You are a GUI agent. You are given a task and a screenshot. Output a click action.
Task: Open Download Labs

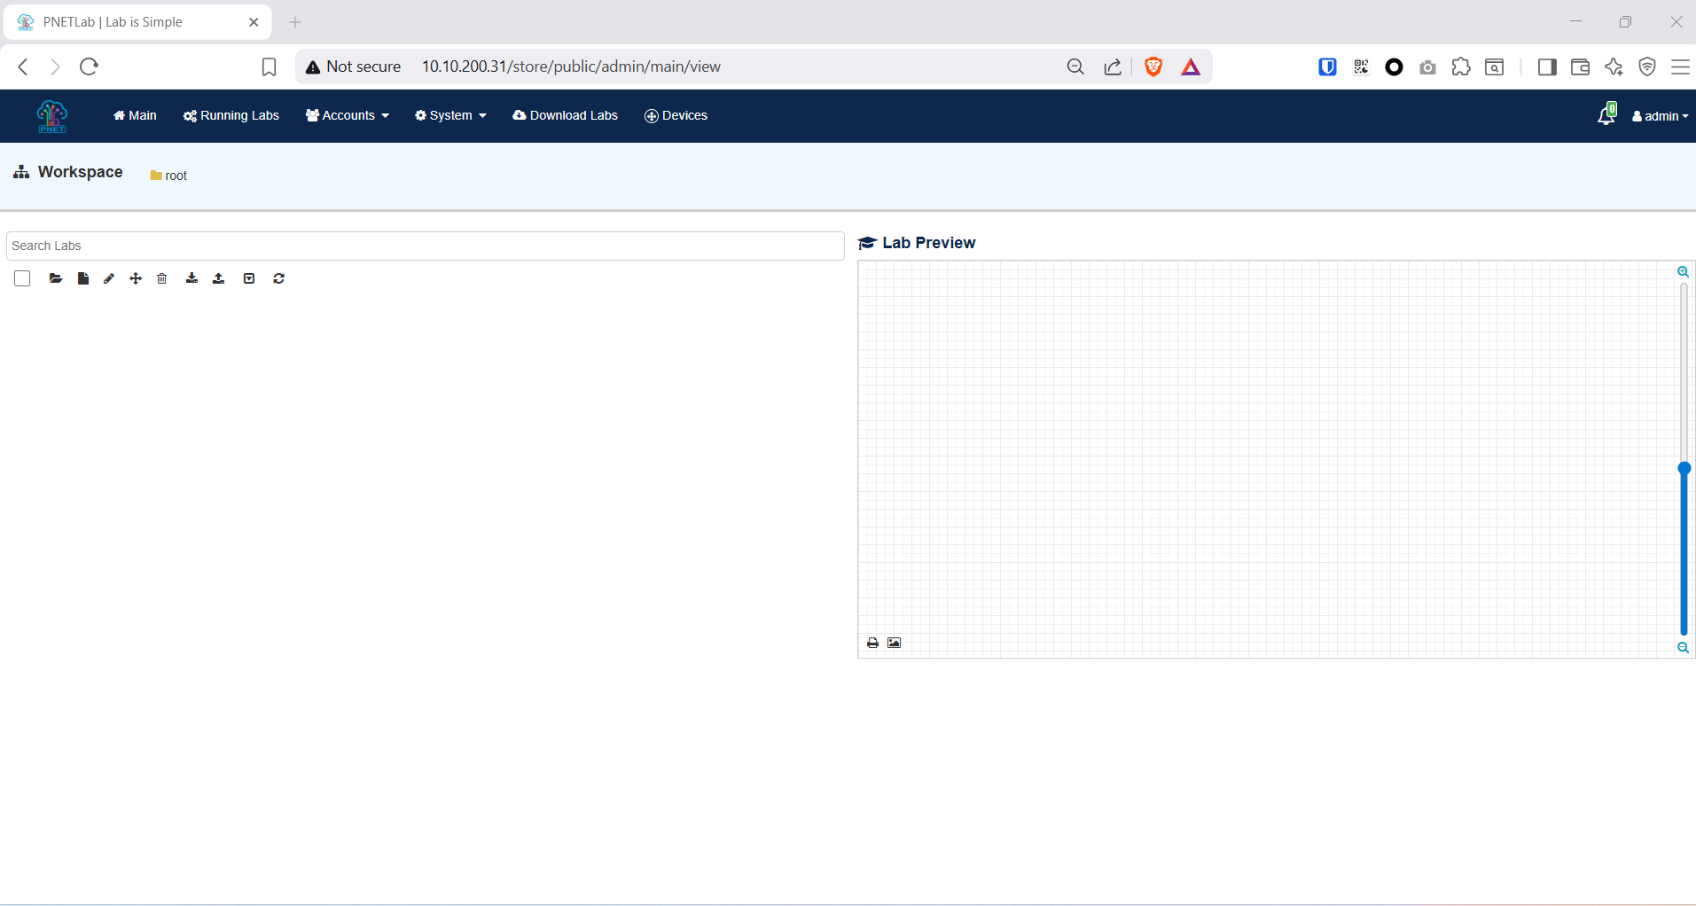point(566,115)
